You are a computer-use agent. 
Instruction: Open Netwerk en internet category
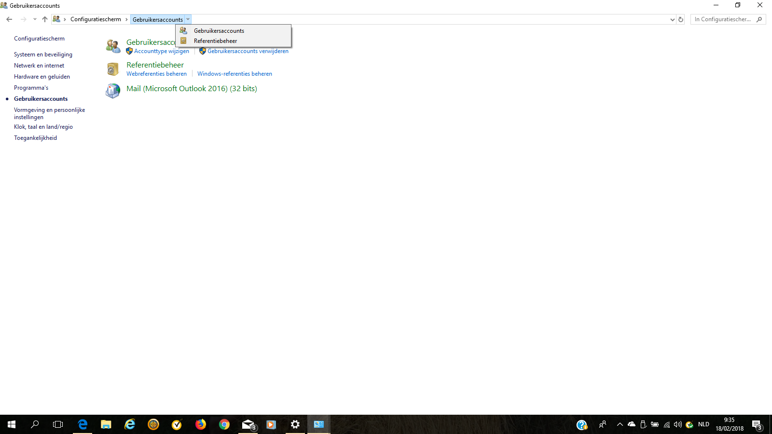[x=39, y=66]
